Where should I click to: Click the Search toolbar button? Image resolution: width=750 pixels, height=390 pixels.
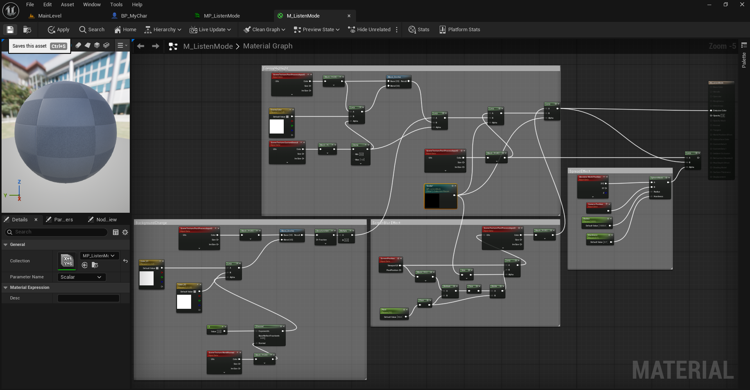(x=92, y=30)
